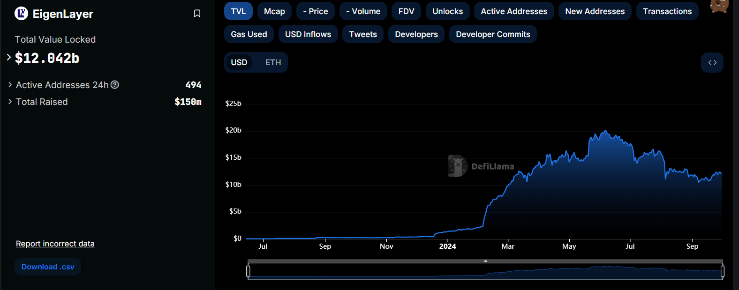739x290 pixels.
Task: Expand the Total Value Locked breakdown chevron
Action: 9,57
